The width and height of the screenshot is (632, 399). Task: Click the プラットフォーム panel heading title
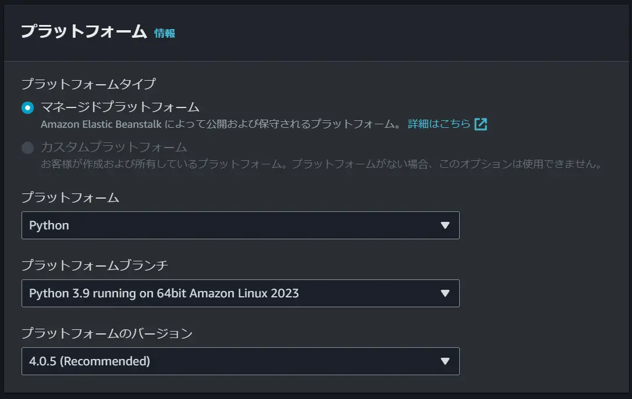point(84,31)
